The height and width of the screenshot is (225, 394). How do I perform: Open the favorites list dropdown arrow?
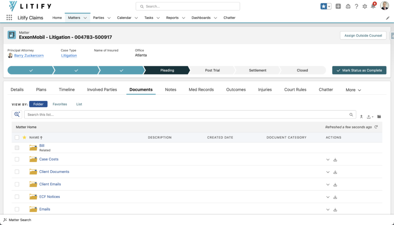pos(329,6)
